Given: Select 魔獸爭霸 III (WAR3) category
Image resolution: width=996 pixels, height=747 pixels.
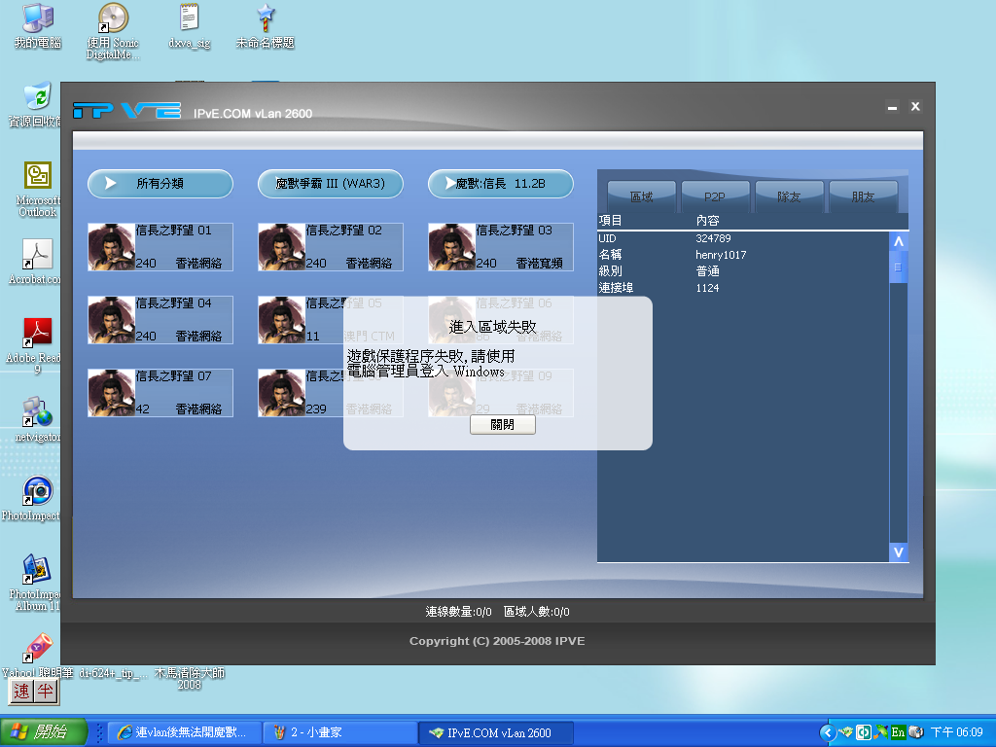Looking at the screenshot, I should pyautogui.click(x=331, y=184).
